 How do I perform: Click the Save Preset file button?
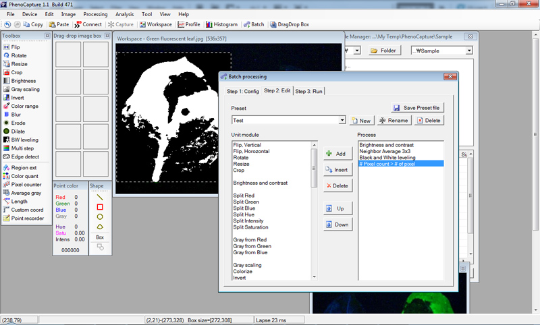[x=417, y=108]
